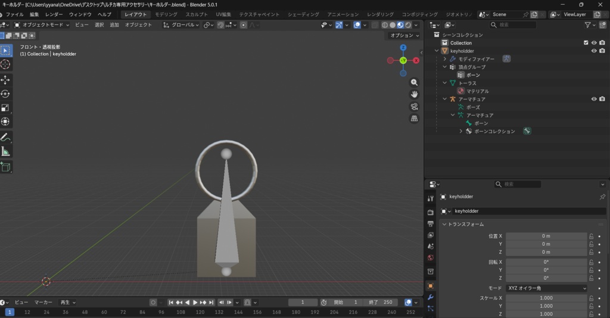Toggle auto keying record button

(153, 303)
